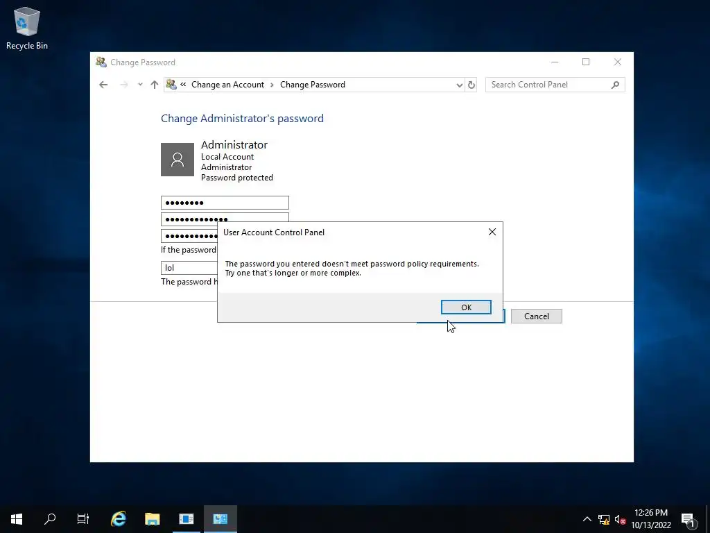710x533 pixels.
Task: Click the 'Password protected' account text
Action: (x=237, y=178)
